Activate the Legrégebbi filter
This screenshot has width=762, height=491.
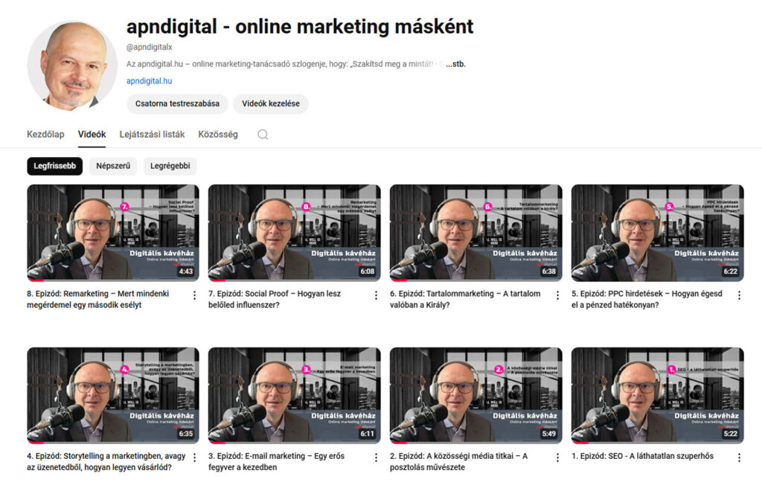click(170, 166)
